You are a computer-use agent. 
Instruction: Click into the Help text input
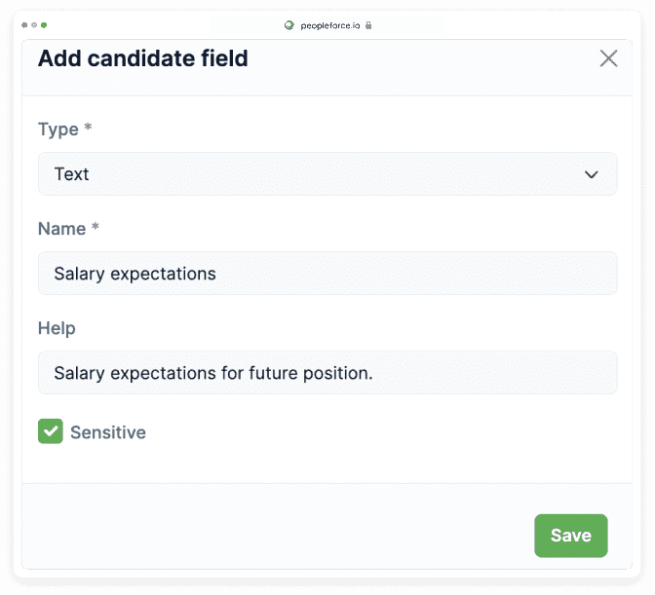coord(327,373)
